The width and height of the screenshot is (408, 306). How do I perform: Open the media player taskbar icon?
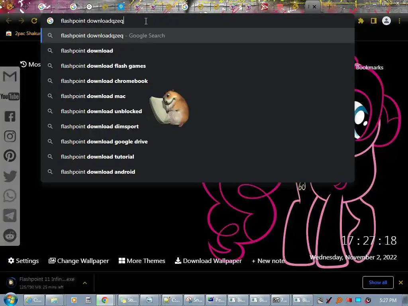[x=74, y=300]
